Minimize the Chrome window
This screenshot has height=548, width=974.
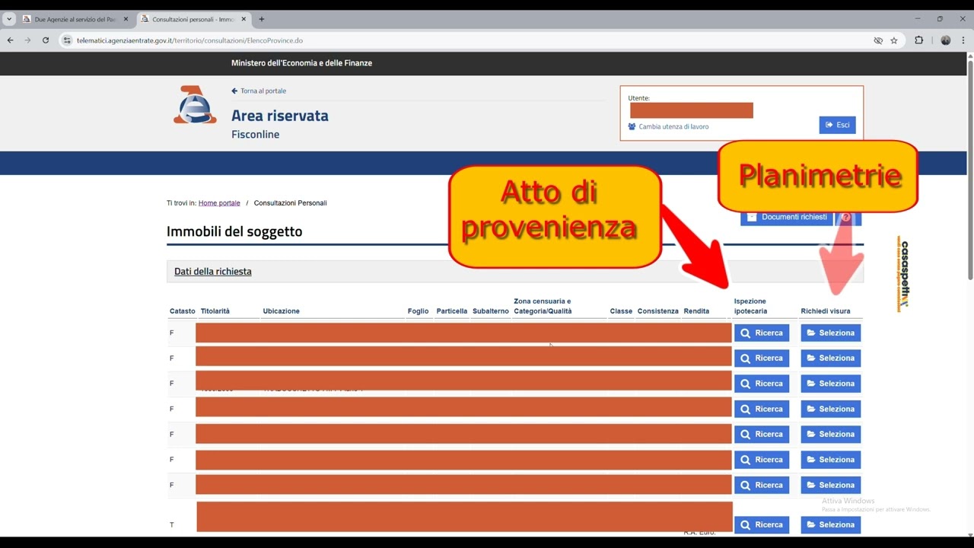click(x=918, y=19)
